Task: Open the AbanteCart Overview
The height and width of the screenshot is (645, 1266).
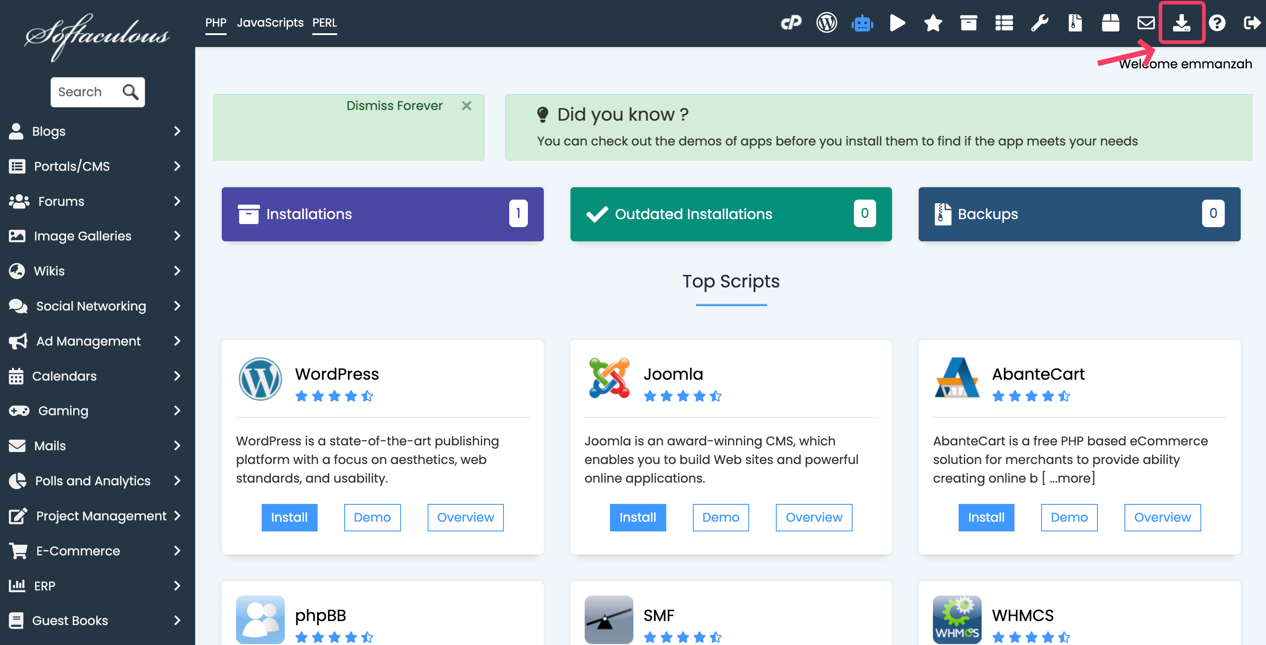Action: (1162, 517)
